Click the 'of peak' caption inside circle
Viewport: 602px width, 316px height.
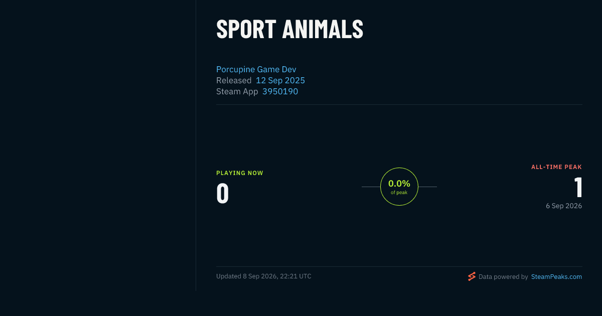coord(399,193)
